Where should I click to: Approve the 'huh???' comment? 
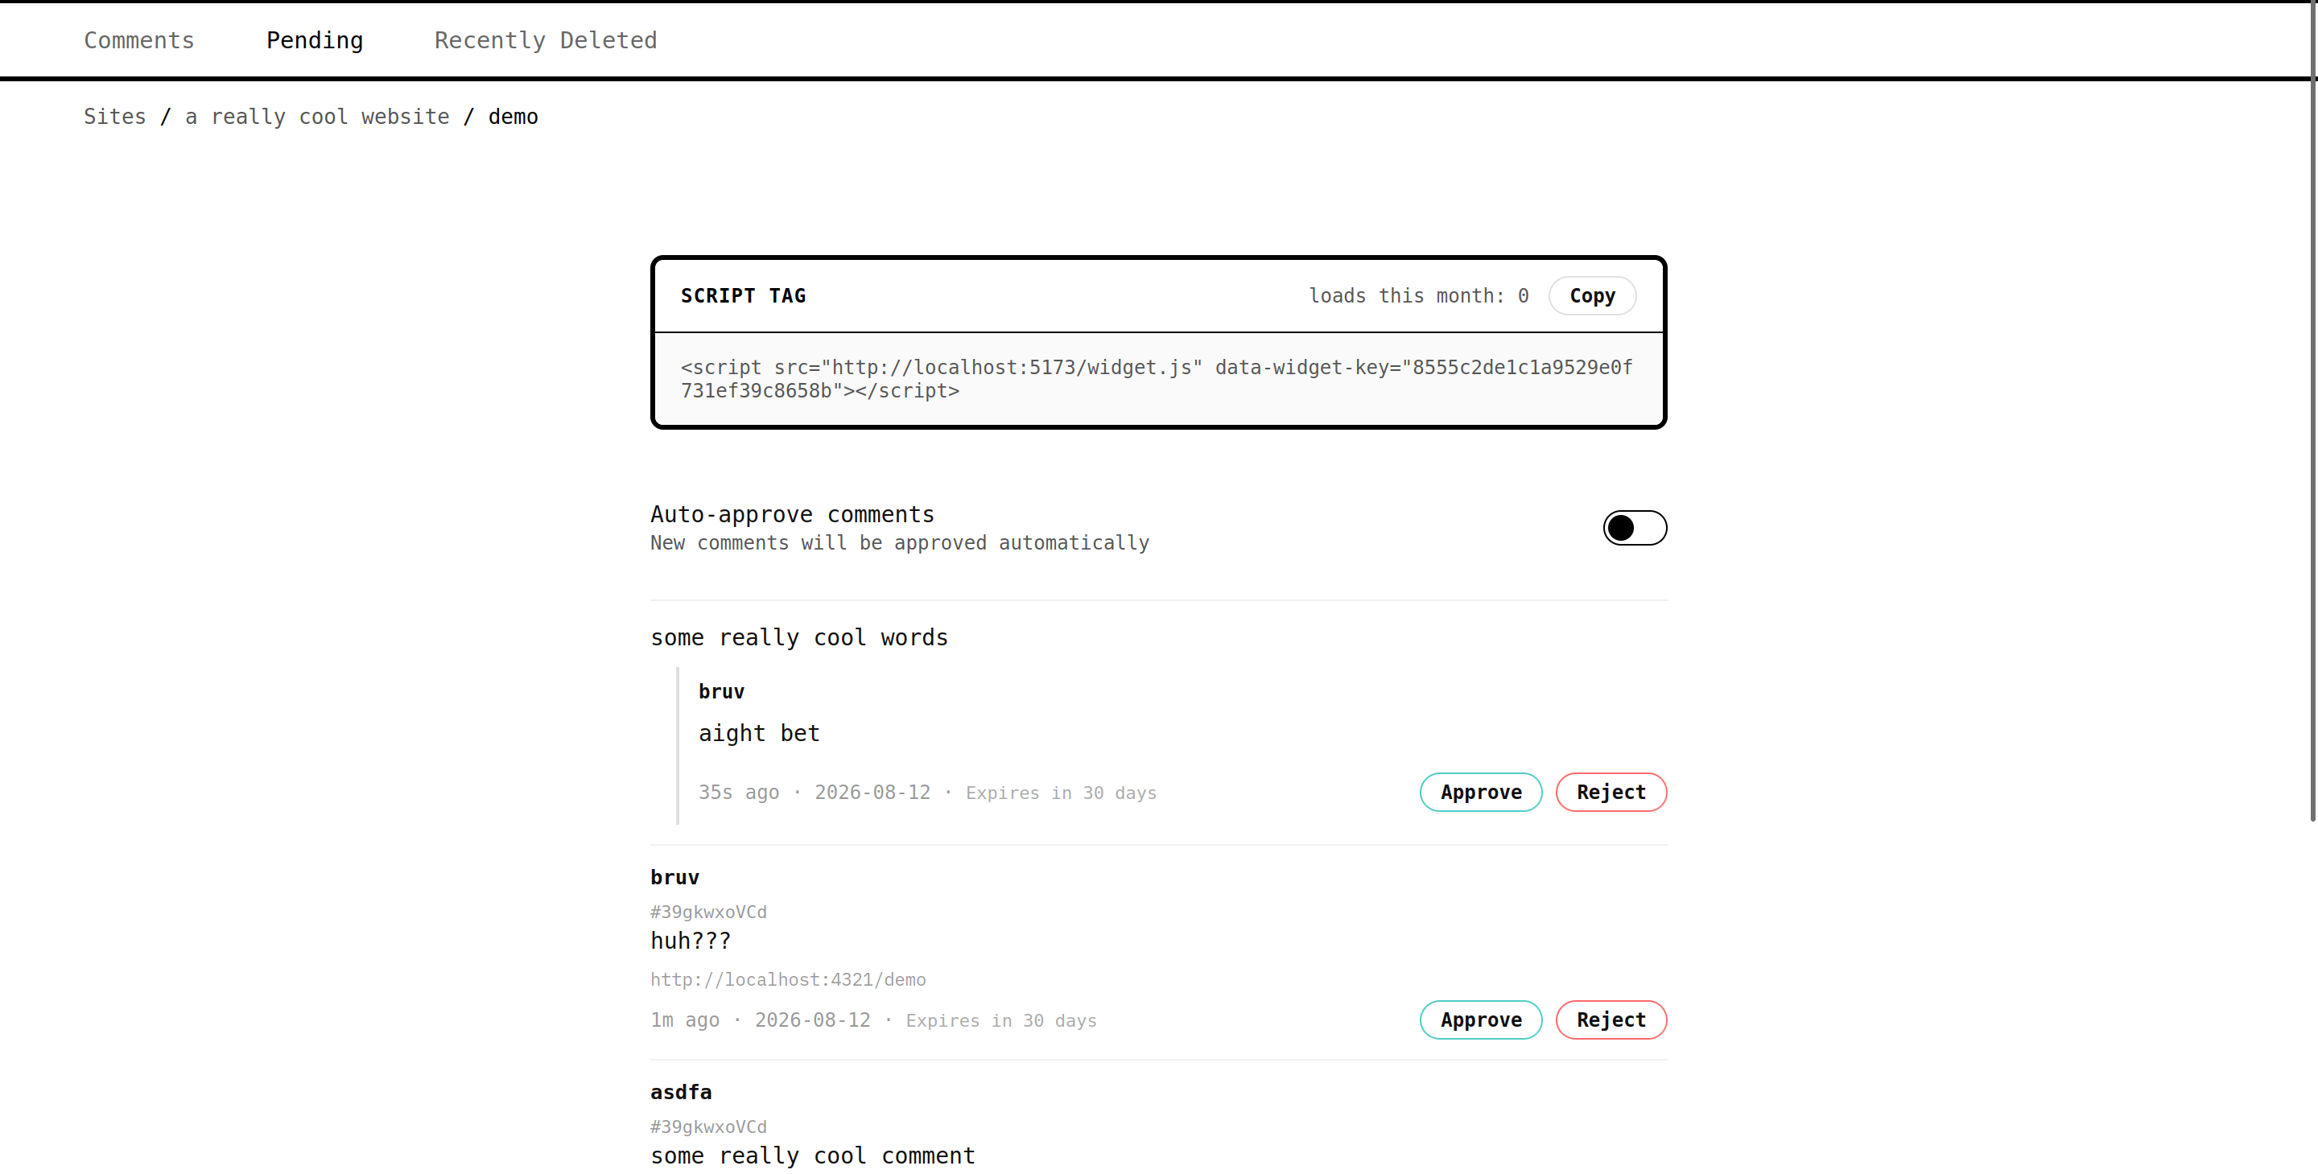[x=1480, y=1020]
